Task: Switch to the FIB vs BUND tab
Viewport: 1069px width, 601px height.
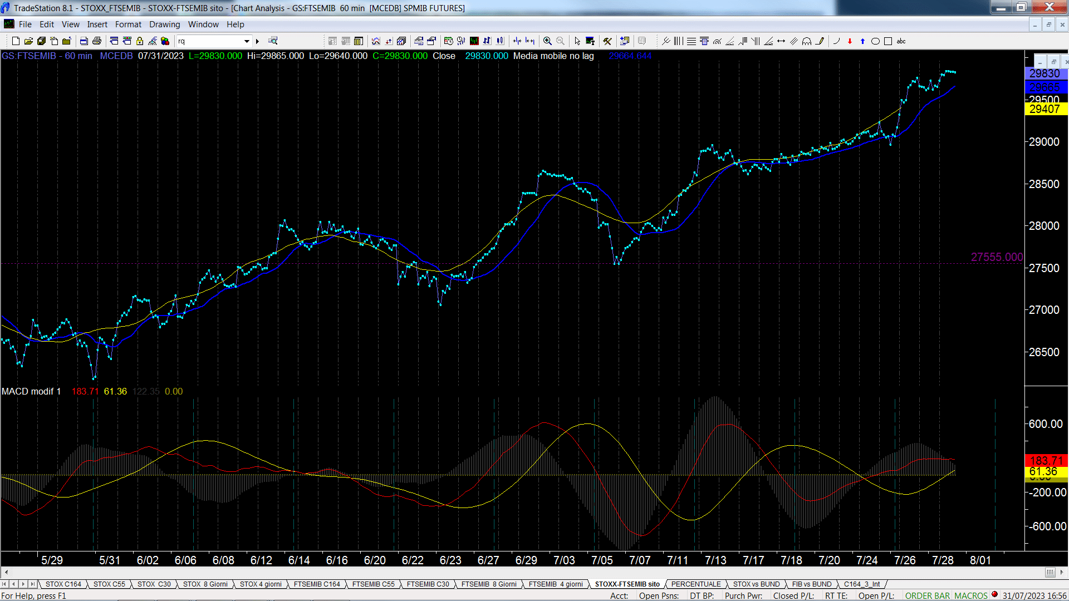Action: [812, 584]
